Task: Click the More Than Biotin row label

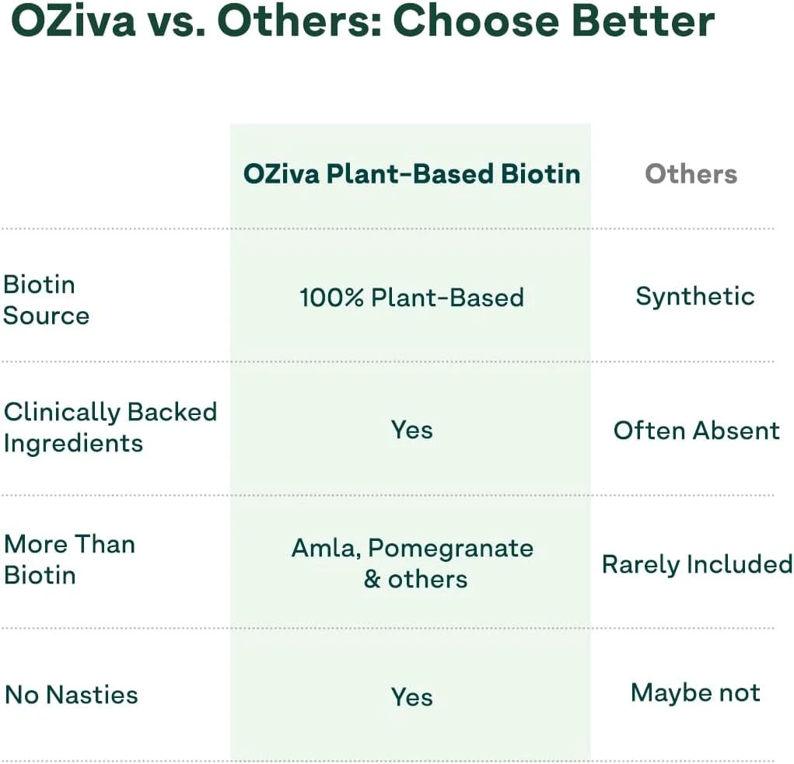Action: click(69, 560)
